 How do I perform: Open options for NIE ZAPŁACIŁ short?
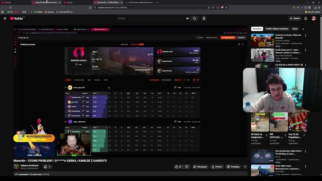click(285, 135)
